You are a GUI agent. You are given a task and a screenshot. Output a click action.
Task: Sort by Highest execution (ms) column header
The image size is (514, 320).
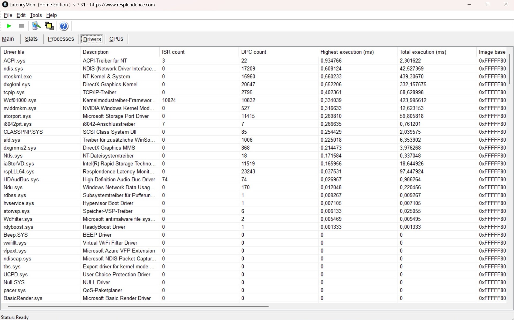[347, 52]
